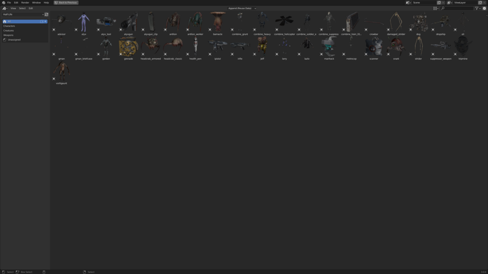Select the jeff asset
This screenshot has width=488, height=274.
pyautogui.click(x=262, y=48)
